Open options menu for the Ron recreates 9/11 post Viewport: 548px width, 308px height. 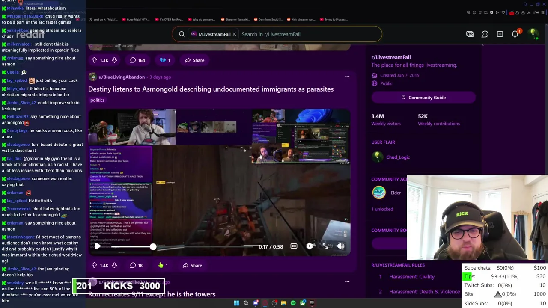pos(347,282)
